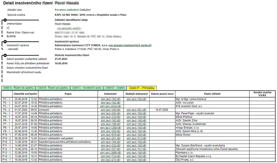Click Doplnění/oprava/změna přihlášené pohledávky description
Screen dimensions: 277x163
point(65,142)
